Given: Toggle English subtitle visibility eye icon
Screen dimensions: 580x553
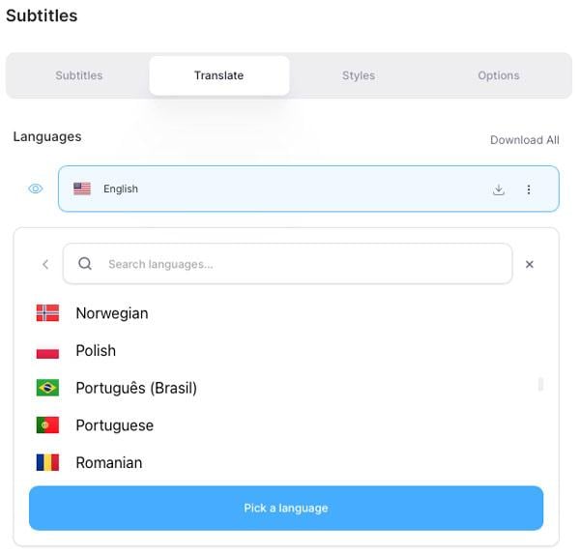Looking at the screenshot, I should [36, 189].
